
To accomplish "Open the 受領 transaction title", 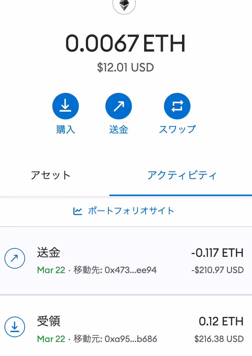I will 49,321.
